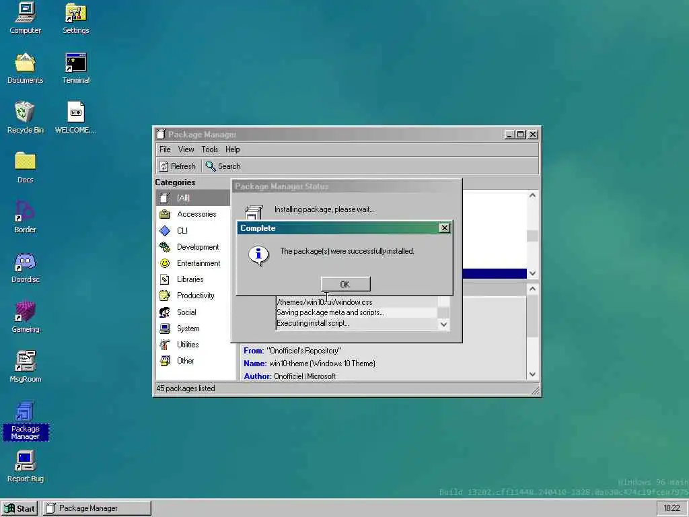Screen dimensions: 689x517
Task: Open the Recycle Bin icon
Action: click(25, 118)
